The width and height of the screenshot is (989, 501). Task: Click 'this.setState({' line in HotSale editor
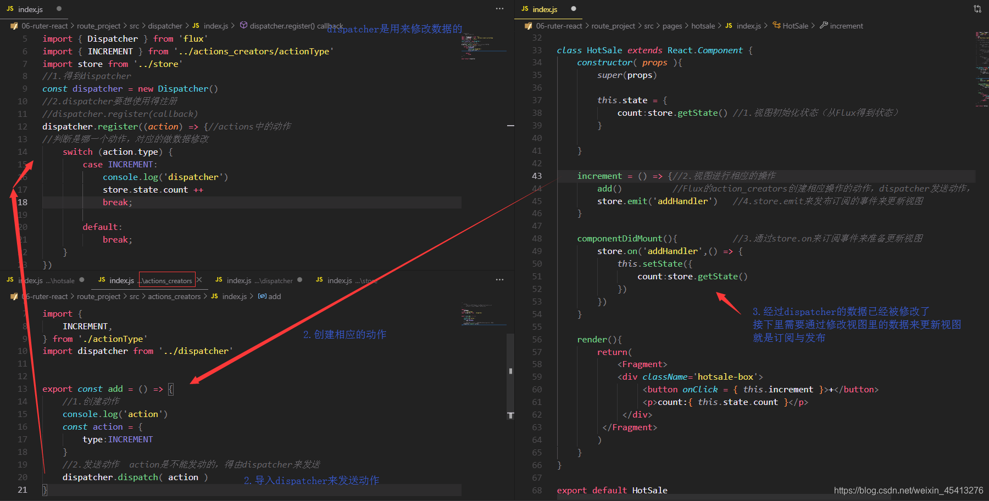[654, 263]
